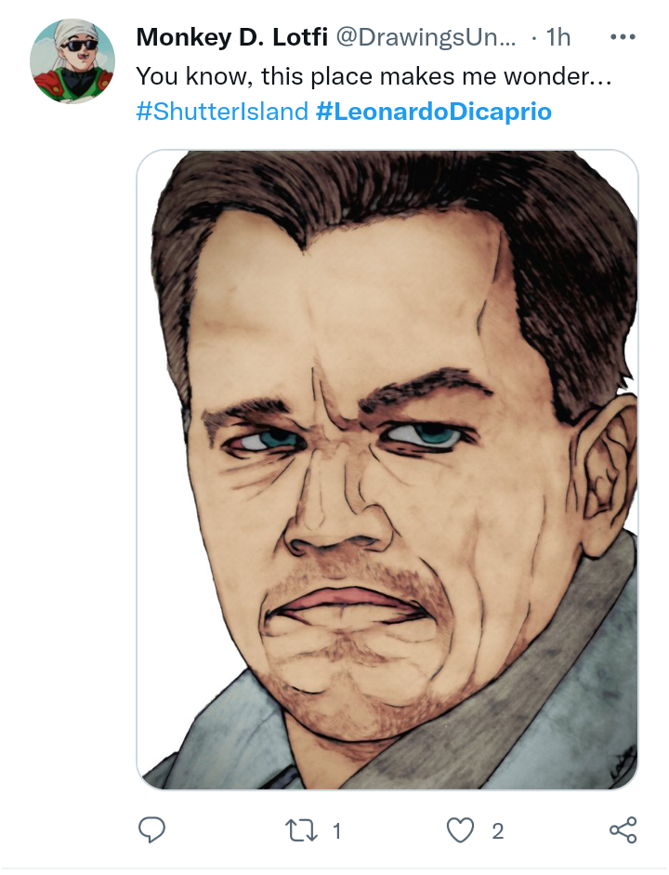View the like count of 2
Screen dimensions: 669x875
pyautogui.click(x=498, y=831)
